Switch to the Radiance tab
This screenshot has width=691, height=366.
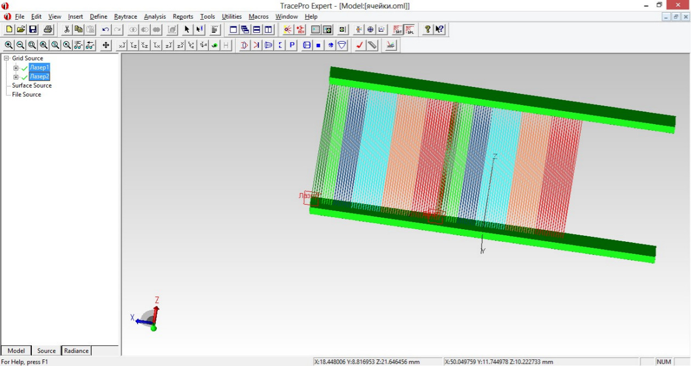(76, 351)
